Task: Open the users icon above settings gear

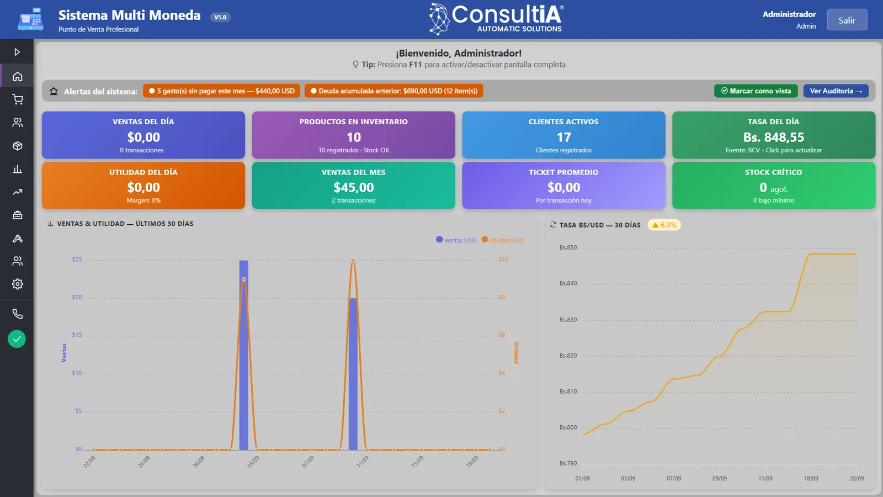Action: [17, 261]
